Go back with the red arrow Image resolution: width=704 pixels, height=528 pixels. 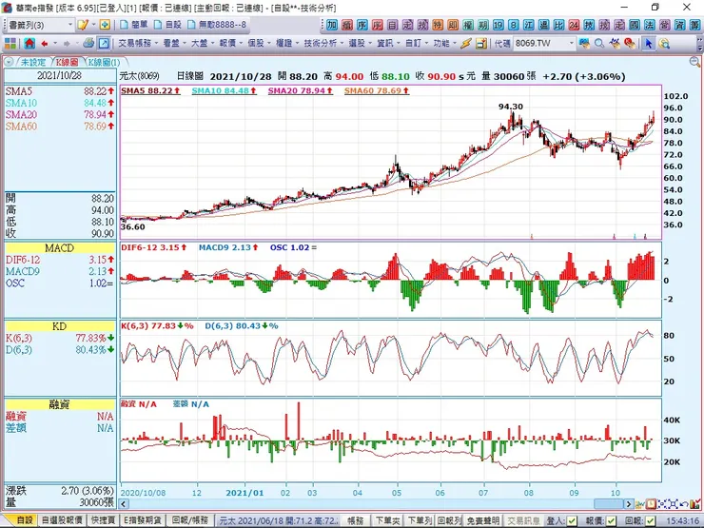pyautogui.click(x=45, y=44)
